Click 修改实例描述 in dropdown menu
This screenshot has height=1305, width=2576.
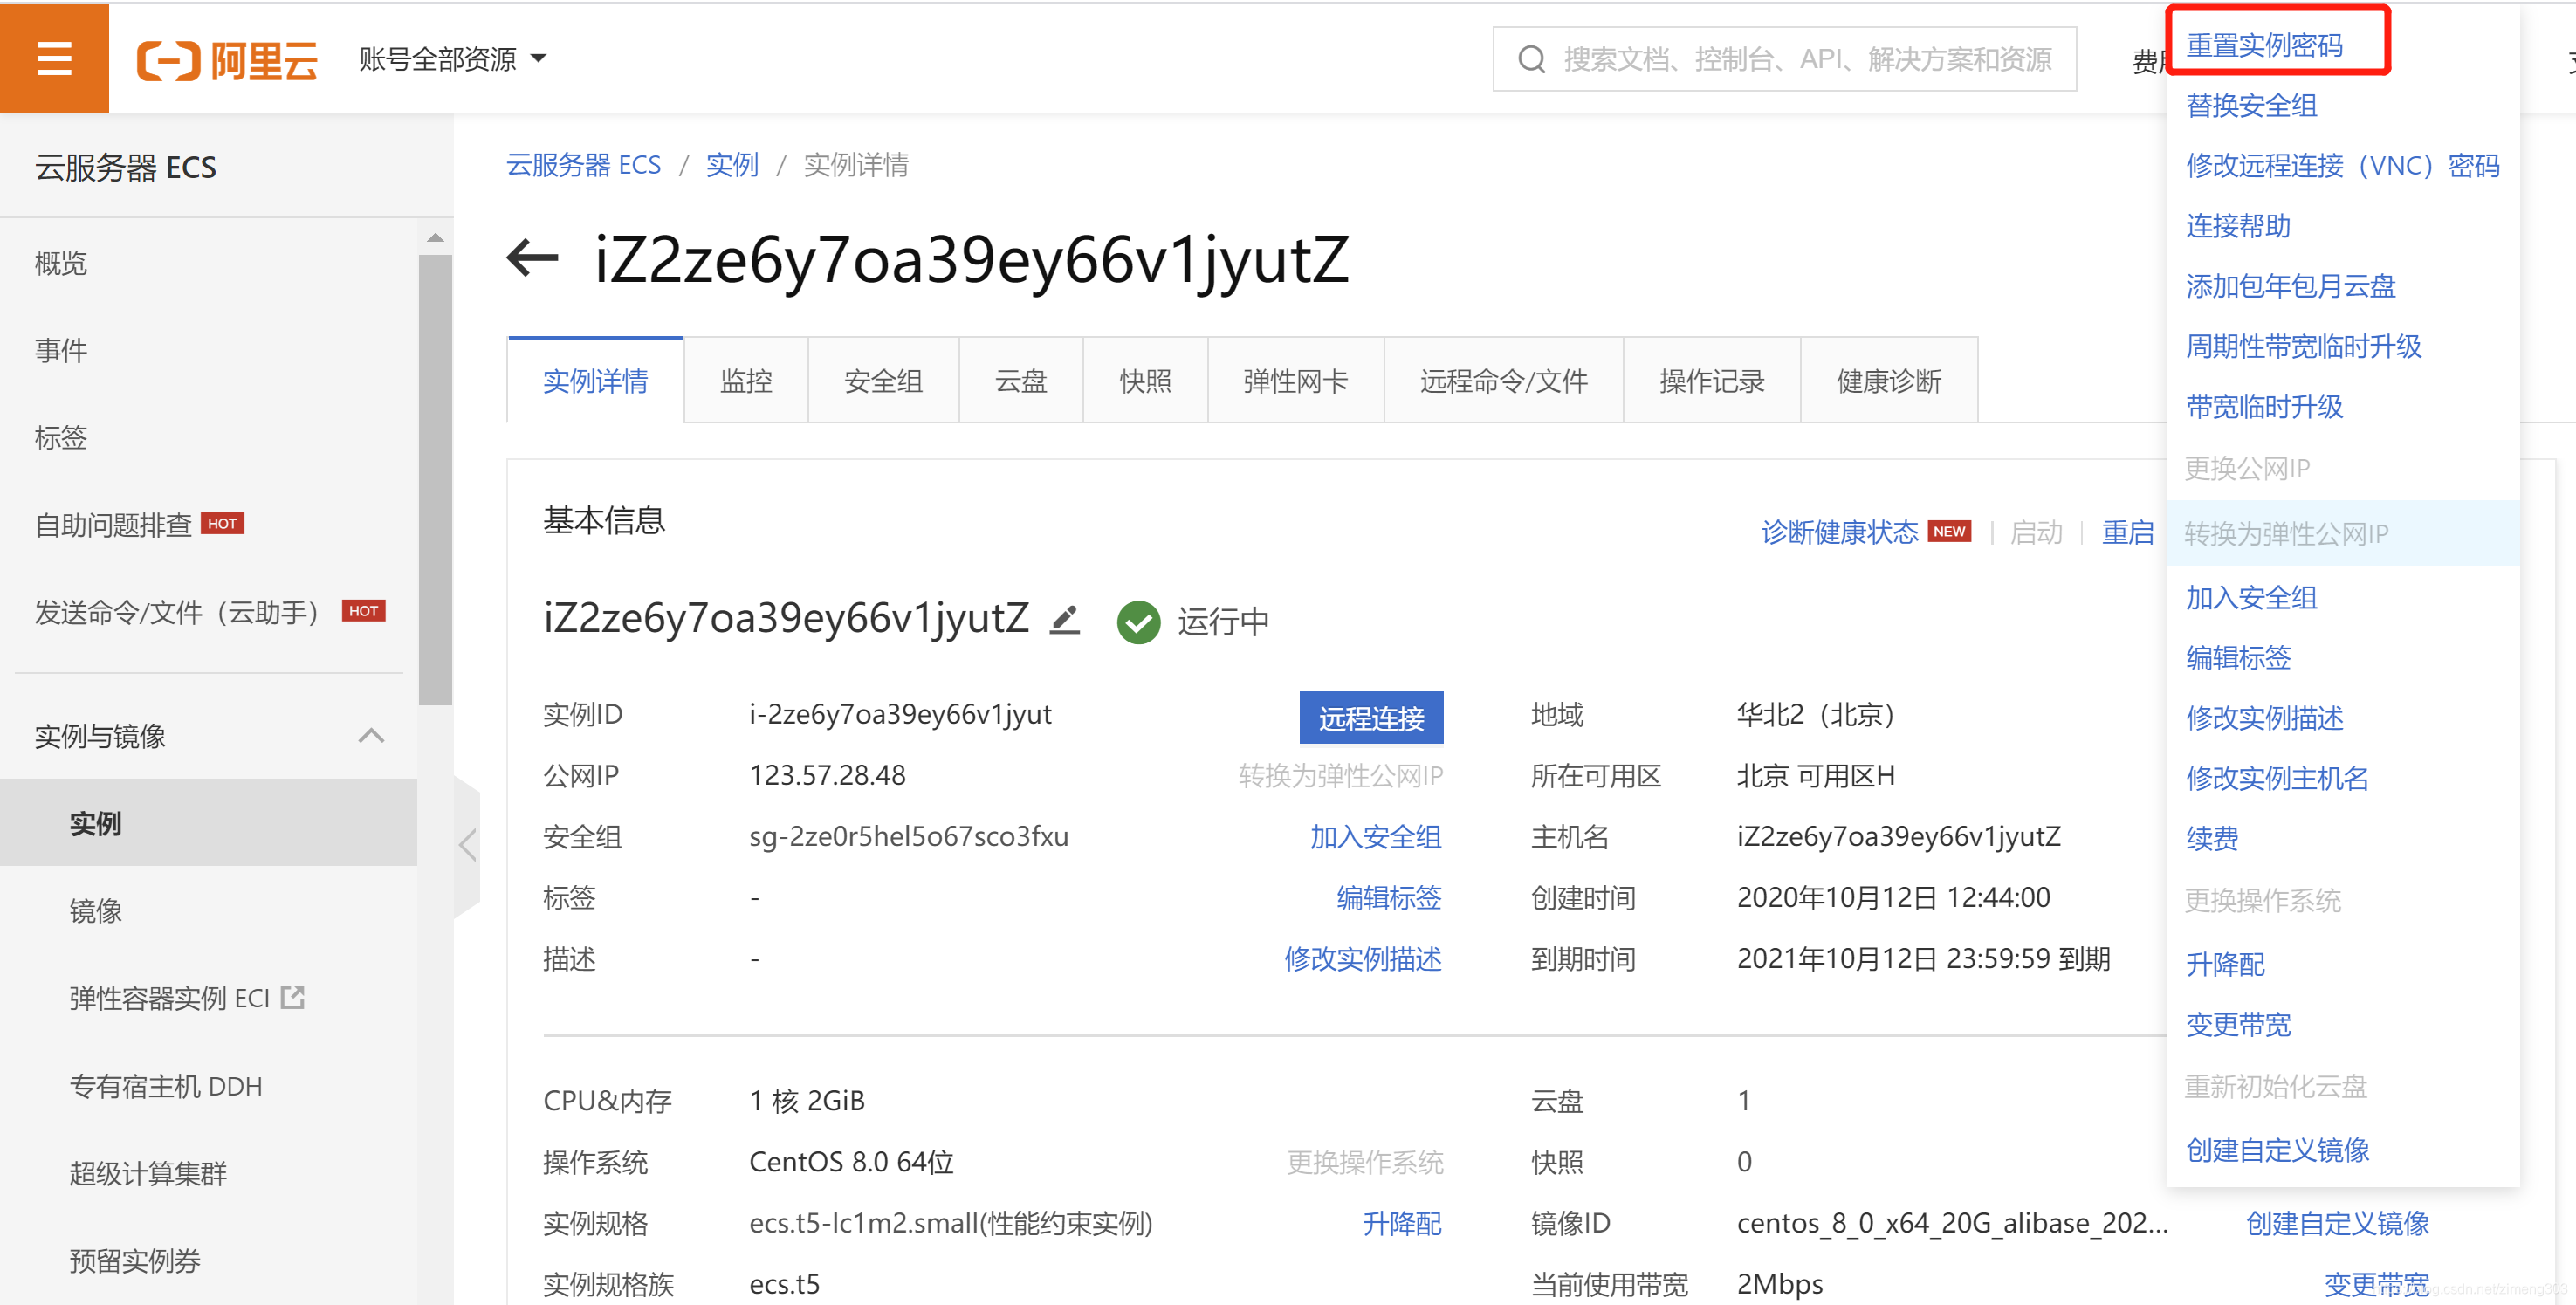pos(2264,718)
